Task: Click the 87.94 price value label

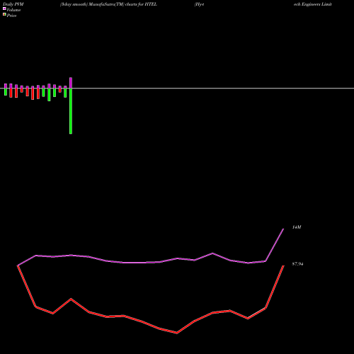Action: click(297, 264)
